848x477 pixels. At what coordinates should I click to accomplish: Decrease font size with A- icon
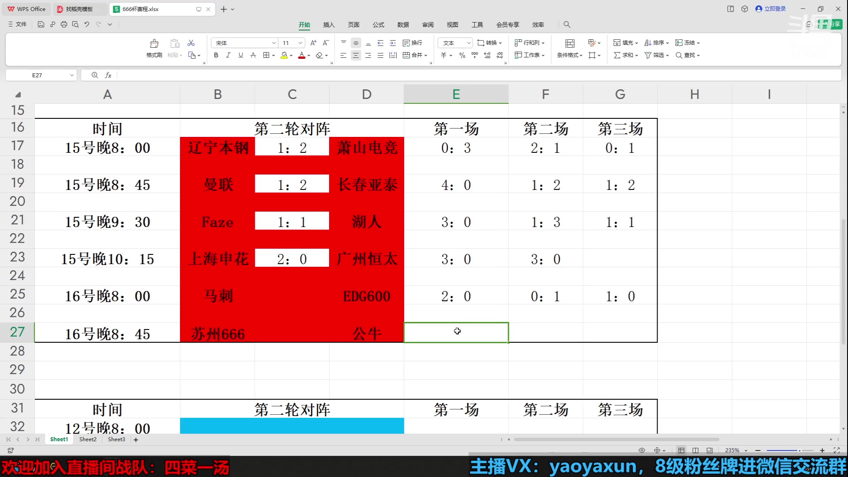tap(326, 43)
